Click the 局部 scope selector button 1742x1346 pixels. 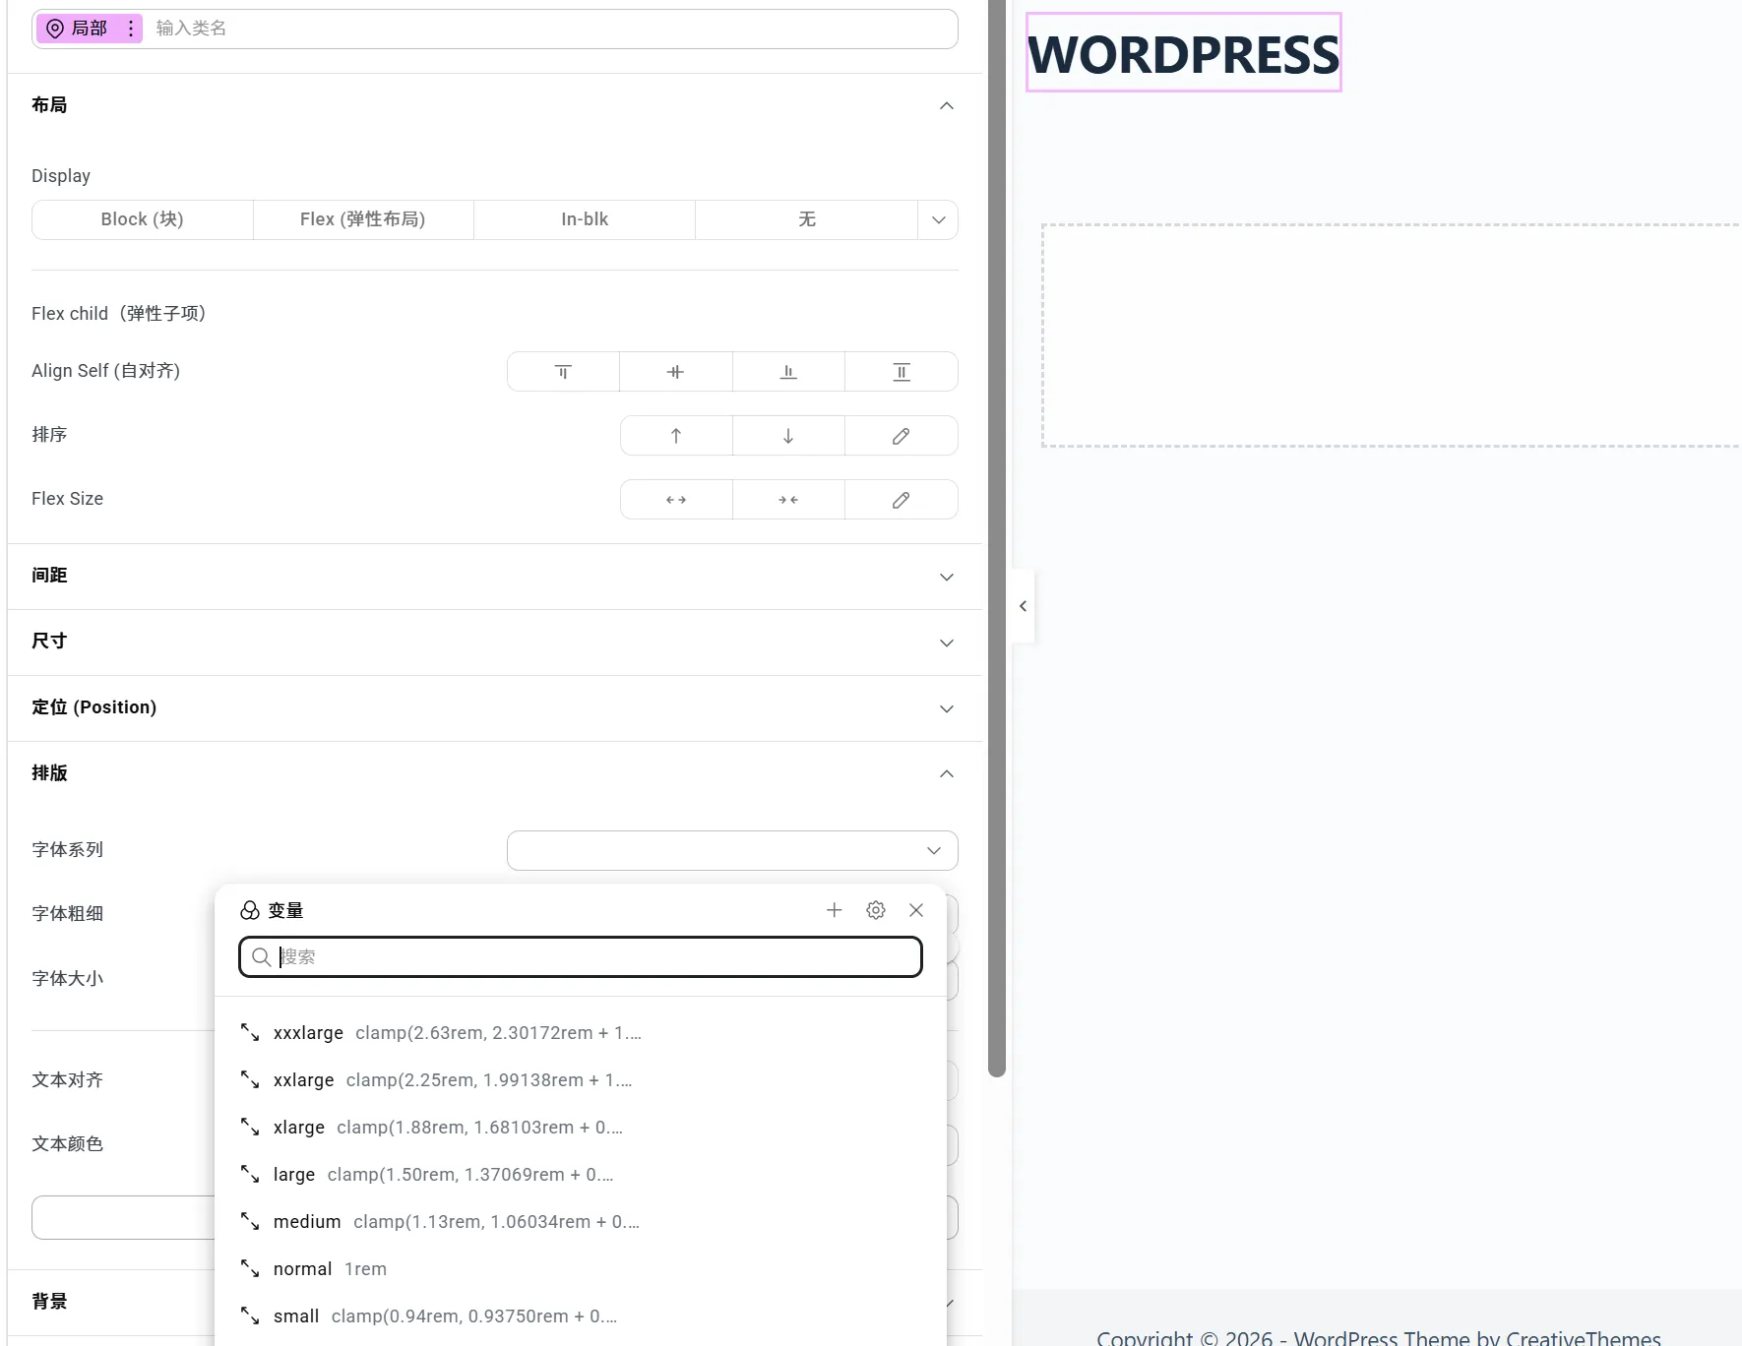[x=80, y=29]
